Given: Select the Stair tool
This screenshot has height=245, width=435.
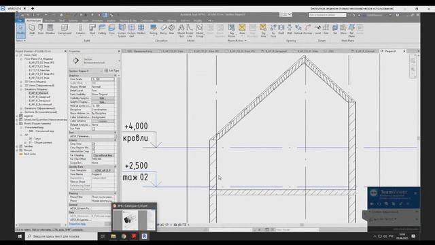Looking at the screenshot, I should pyautogui.click(x=171, y=29).
